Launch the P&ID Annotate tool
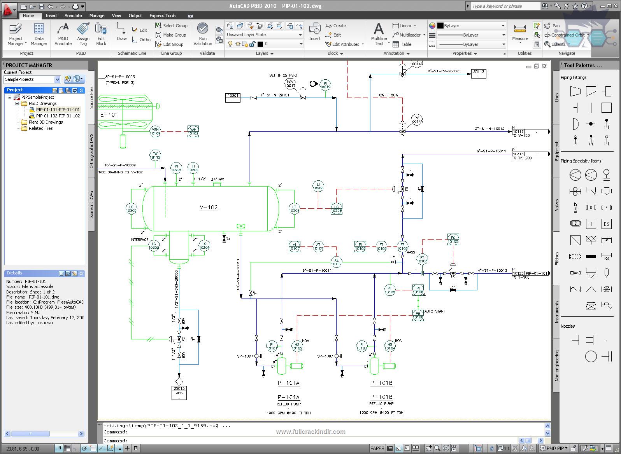Screen dimensions: 621x454 (63, 34)
